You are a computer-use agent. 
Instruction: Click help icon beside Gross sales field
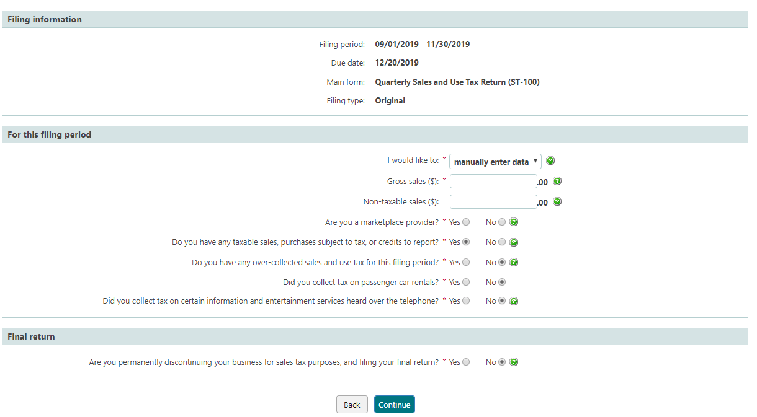[557, 182]
